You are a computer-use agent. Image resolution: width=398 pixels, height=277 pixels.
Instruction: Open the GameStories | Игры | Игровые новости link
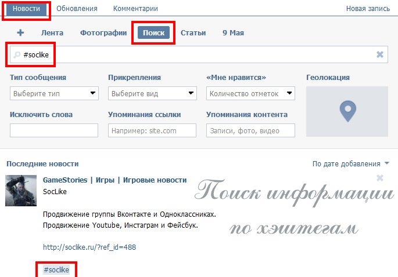coord(114,180)
